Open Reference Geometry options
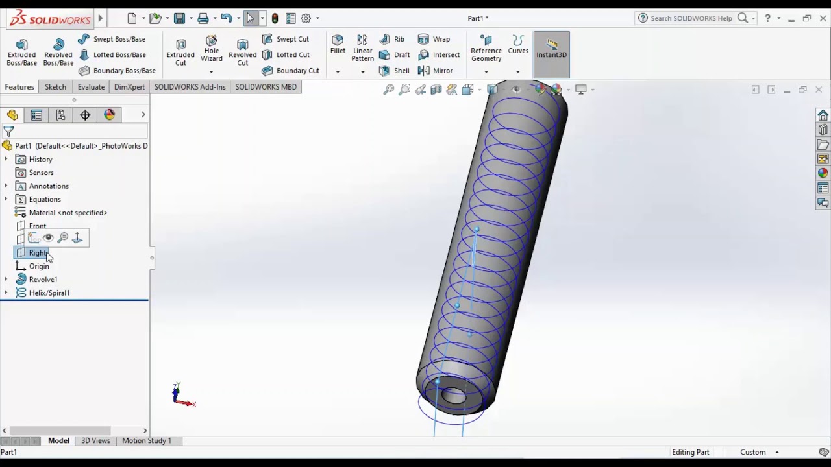The height and width of the screenshot is (467, 831). point(486,49)
